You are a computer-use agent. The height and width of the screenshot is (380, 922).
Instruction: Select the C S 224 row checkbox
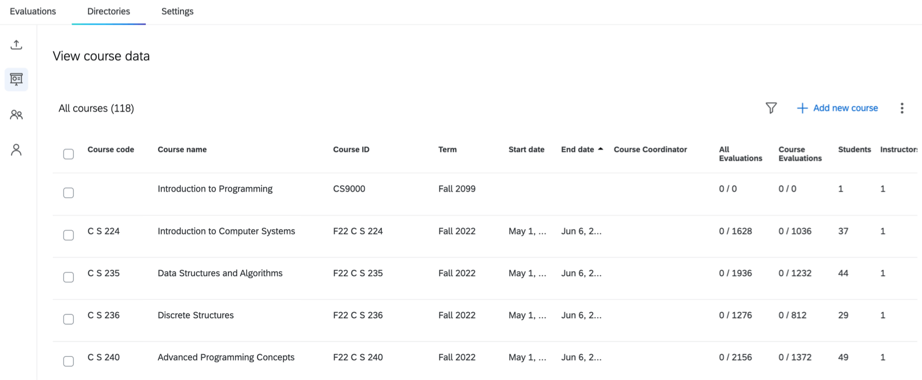point(68,235)
